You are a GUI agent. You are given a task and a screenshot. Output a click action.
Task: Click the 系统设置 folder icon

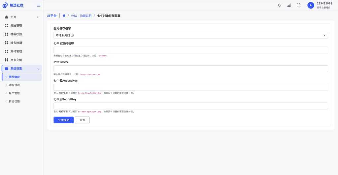coord(7,69)
